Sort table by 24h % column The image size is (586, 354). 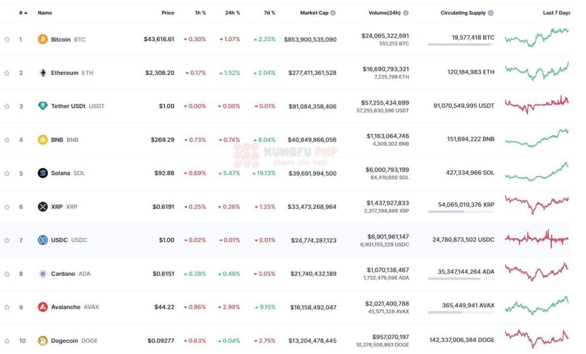[x=232, y=13]
